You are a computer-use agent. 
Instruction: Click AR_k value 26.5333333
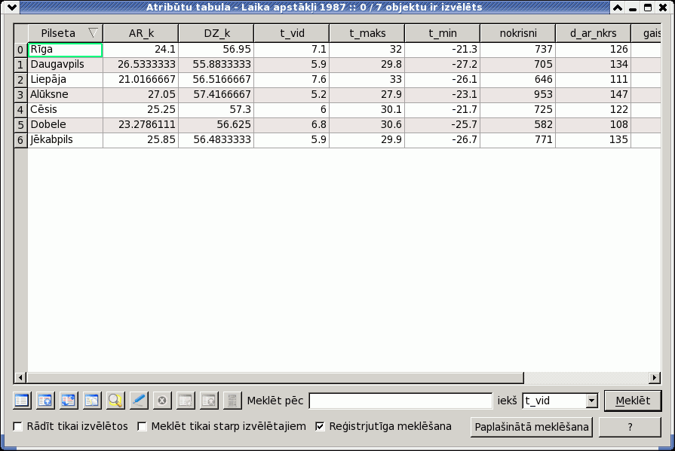pos(141,65)
